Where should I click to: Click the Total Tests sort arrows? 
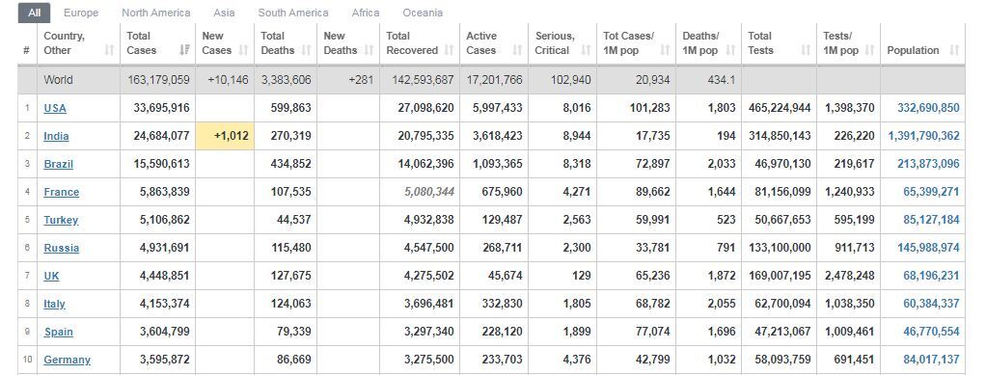pyautogui.click(x=807, y=50)
